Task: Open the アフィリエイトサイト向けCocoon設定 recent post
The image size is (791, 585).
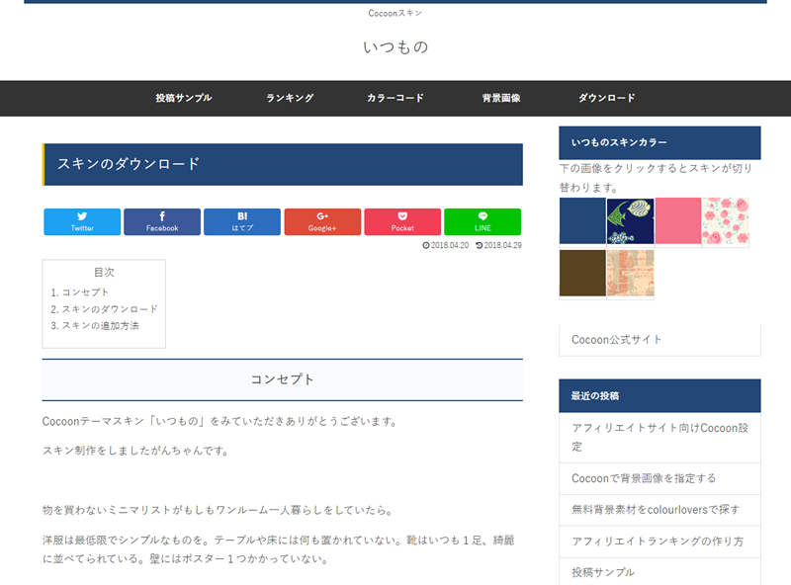Action: 659,435
